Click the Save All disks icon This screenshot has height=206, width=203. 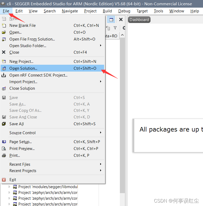pos(4,124)
